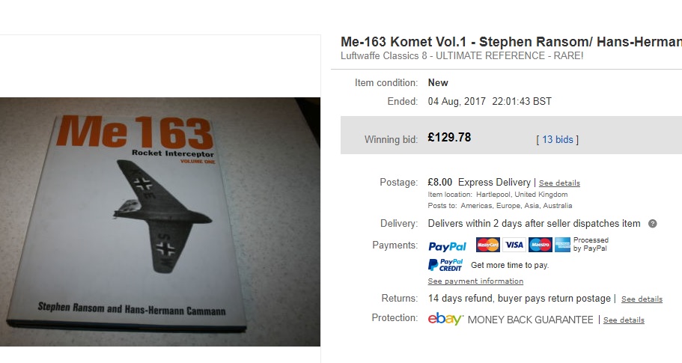Viewport: 682px width, 363px height.
Task: Click the PayPal logo icon
Action: (x=447, y=246)
